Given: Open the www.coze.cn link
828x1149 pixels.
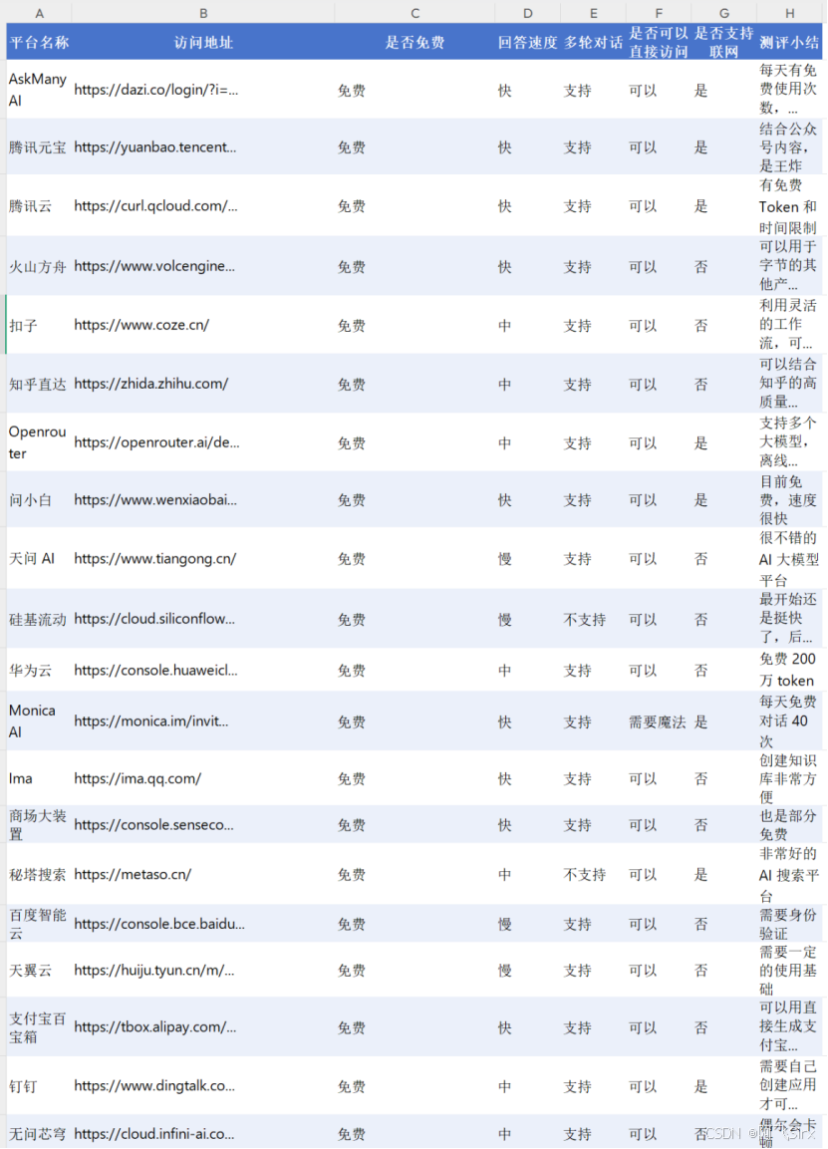Looking at the screenshot, I should click(x=141, y=325).
